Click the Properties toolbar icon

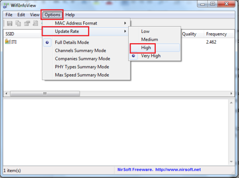(x=27, y=23)
